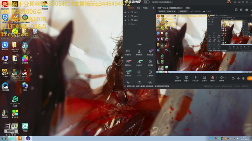Add a new scene with plus icon
This screenshot has height=141, width=252.
(x=153, y=8)
